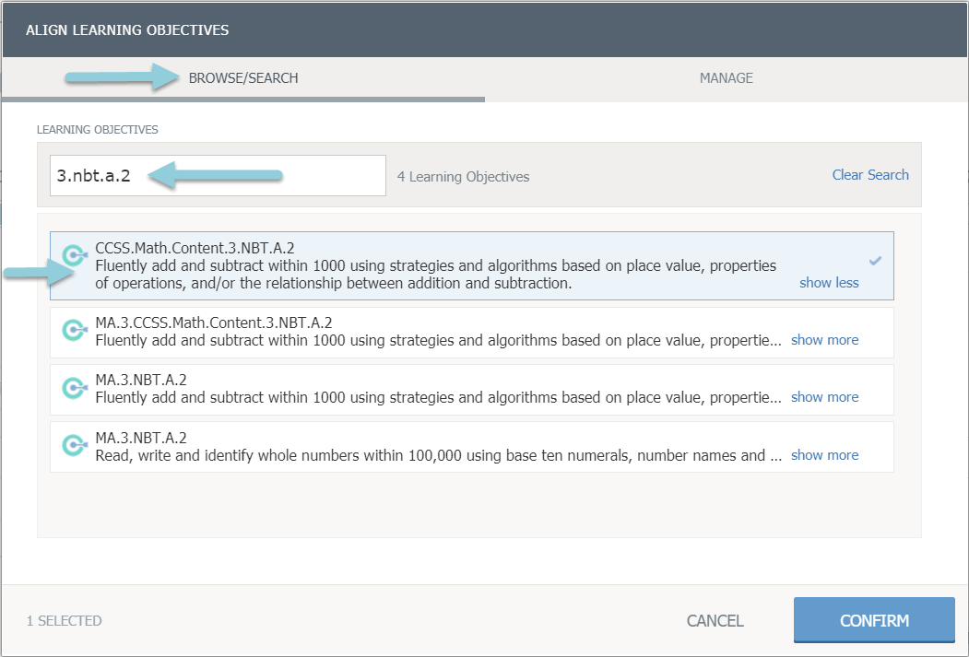The height and width of the screenshot is (657, 969).
Task: Click the search field containing '3.nbt.a.2'
Action: (218, 175)
